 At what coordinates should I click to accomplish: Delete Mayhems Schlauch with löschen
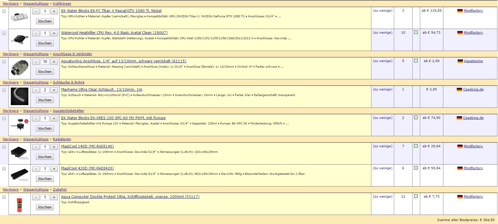(x=45, y=100)
